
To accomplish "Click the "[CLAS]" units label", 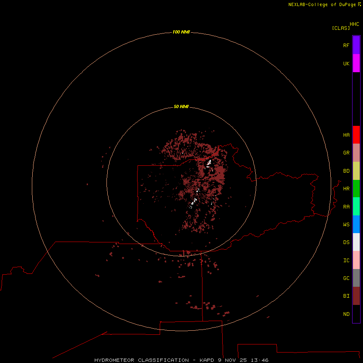I will (341, 28).
